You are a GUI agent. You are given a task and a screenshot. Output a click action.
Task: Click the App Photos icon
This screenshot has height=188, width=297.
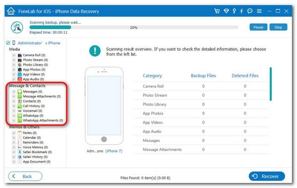pos(20,70)
